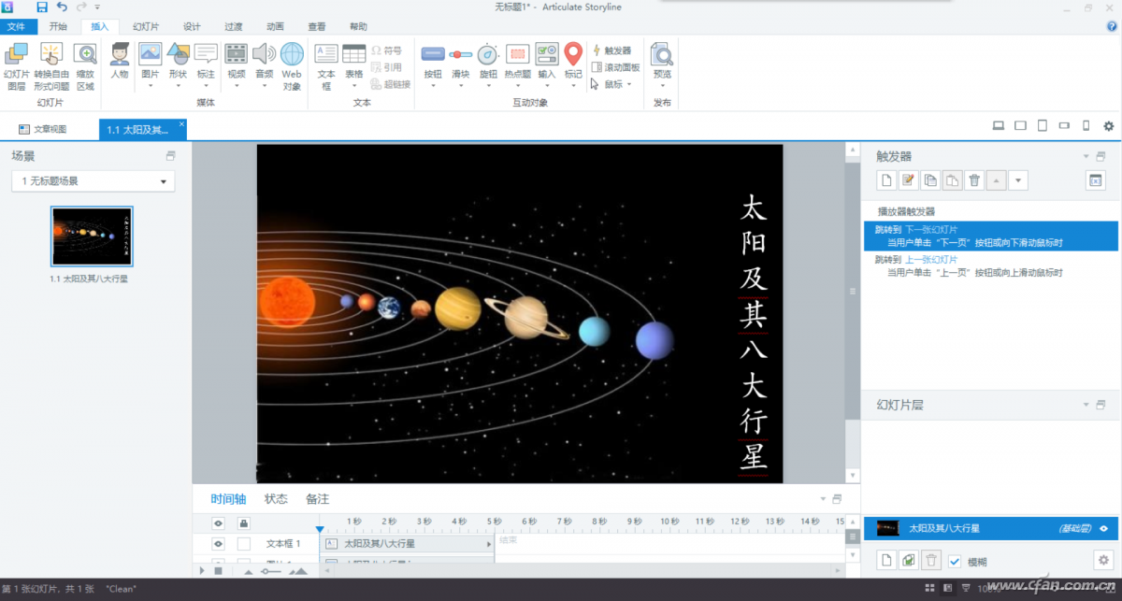Insert a 滚动面板 scrolling panel

click(615, 67)
